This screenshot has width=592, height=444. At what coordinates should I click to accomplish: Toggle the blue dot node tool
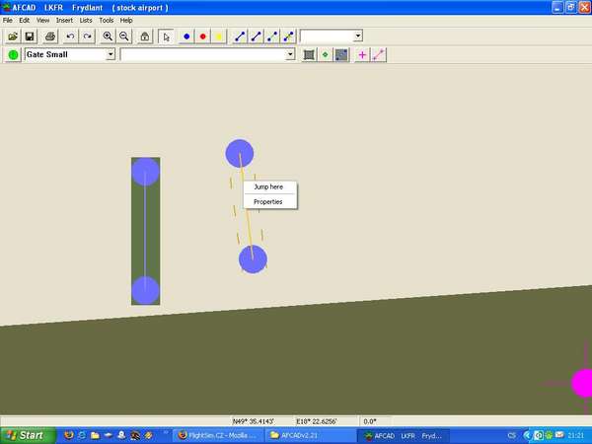(186, 37)
